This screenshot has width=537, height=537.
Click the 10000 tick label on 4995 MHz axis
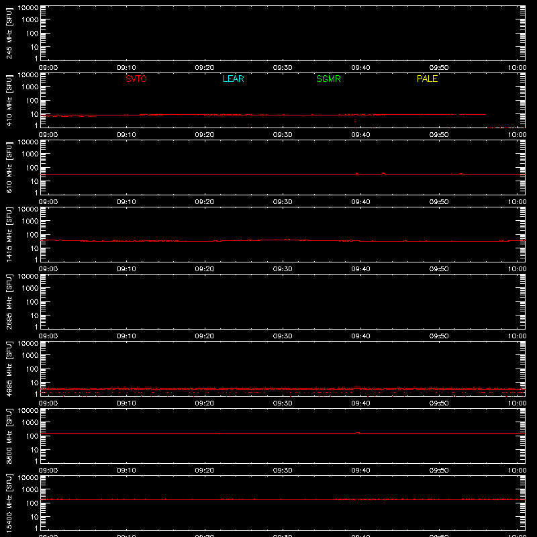coord(28,343)
